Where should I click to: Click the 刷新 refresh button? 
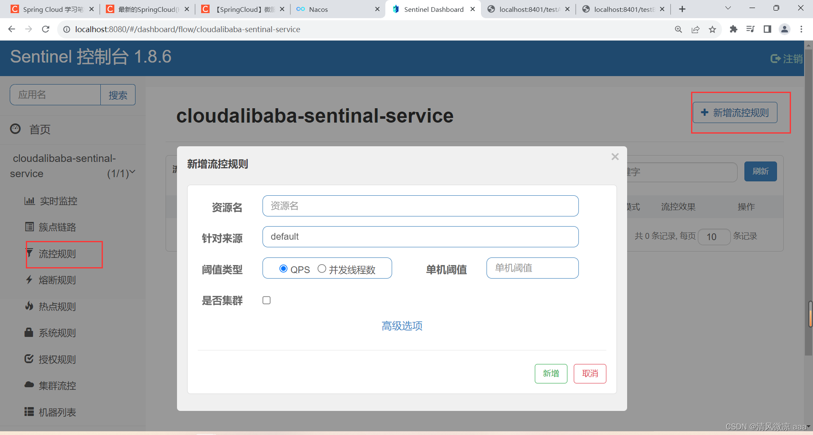[x=760, y=171]
